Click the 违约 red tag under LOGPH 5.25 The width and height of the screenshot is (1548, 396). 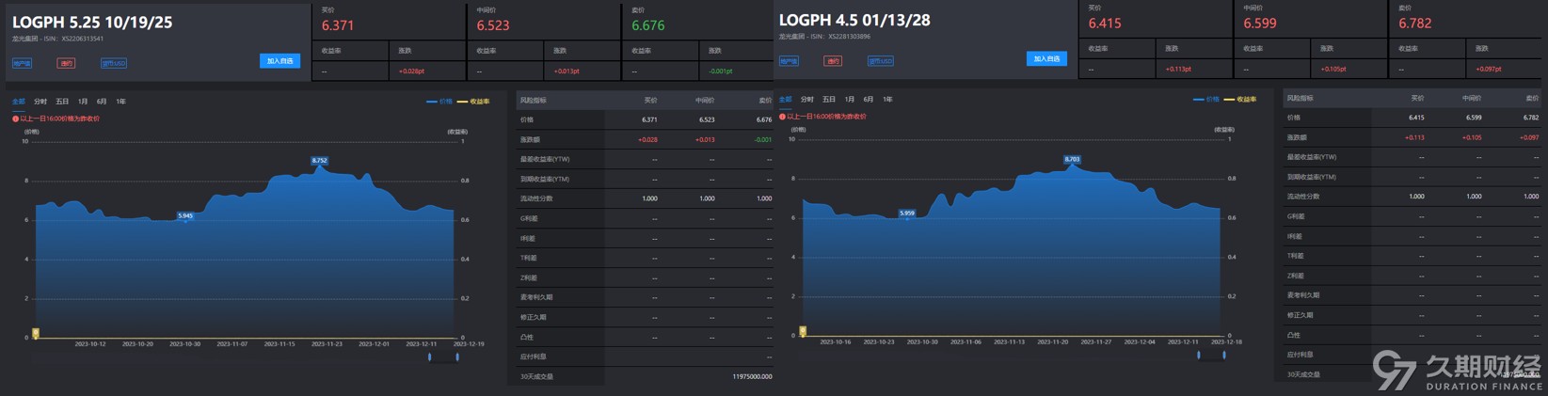click(x=66, y=63)
